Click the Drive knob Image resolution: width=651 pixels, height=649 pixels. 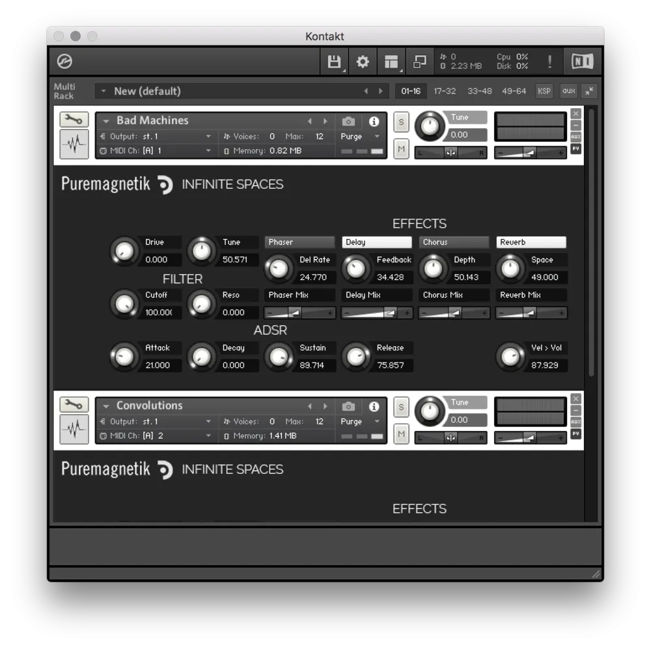tap(124, 251)
